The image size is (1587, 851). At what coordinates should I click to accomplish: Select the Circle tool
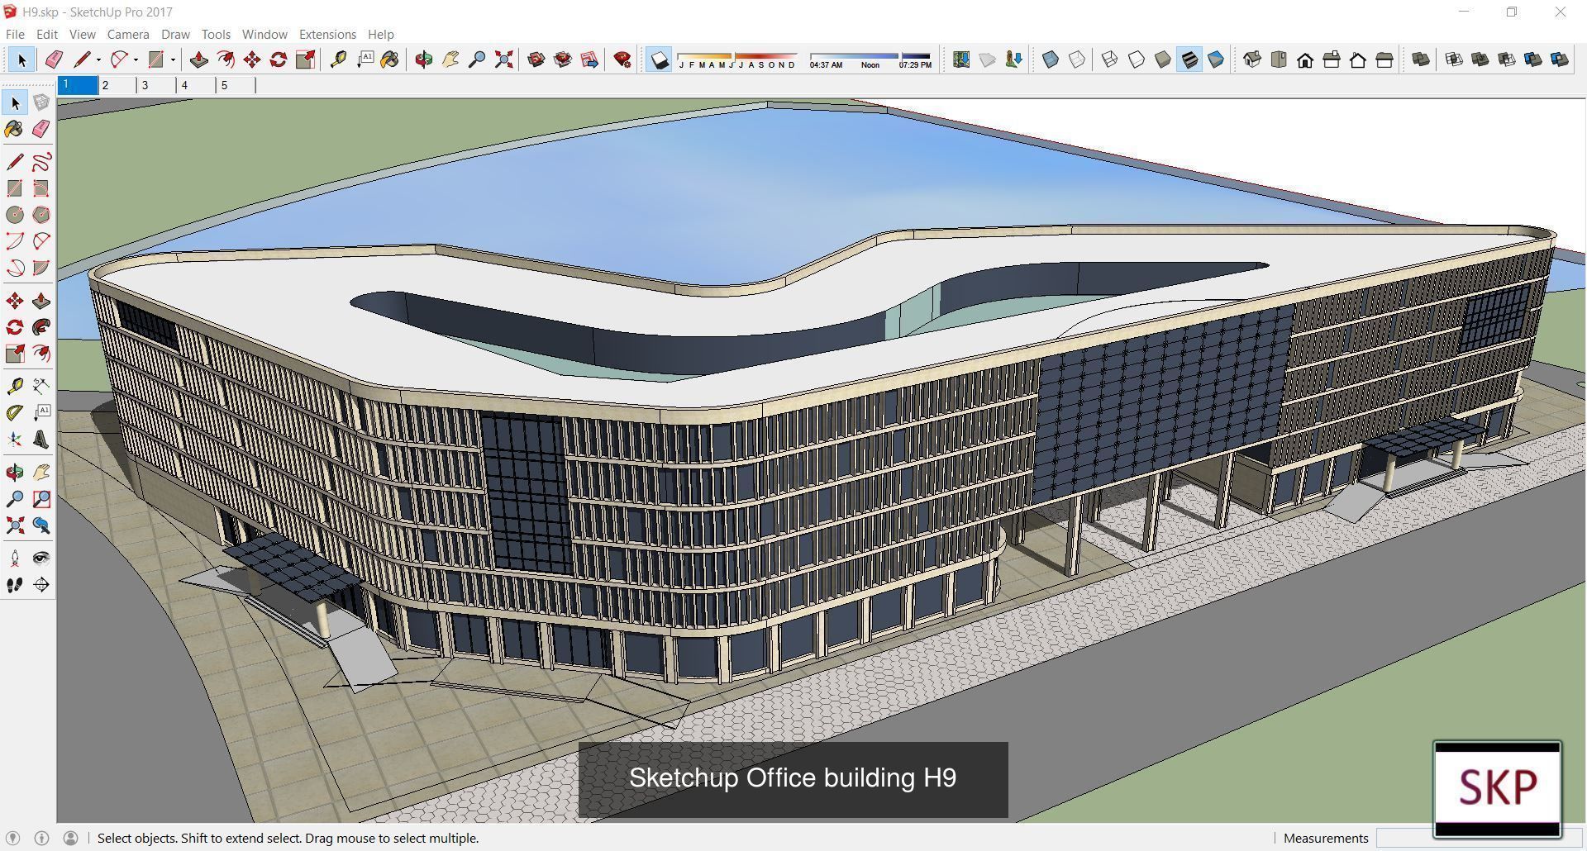tap(15, 215)
